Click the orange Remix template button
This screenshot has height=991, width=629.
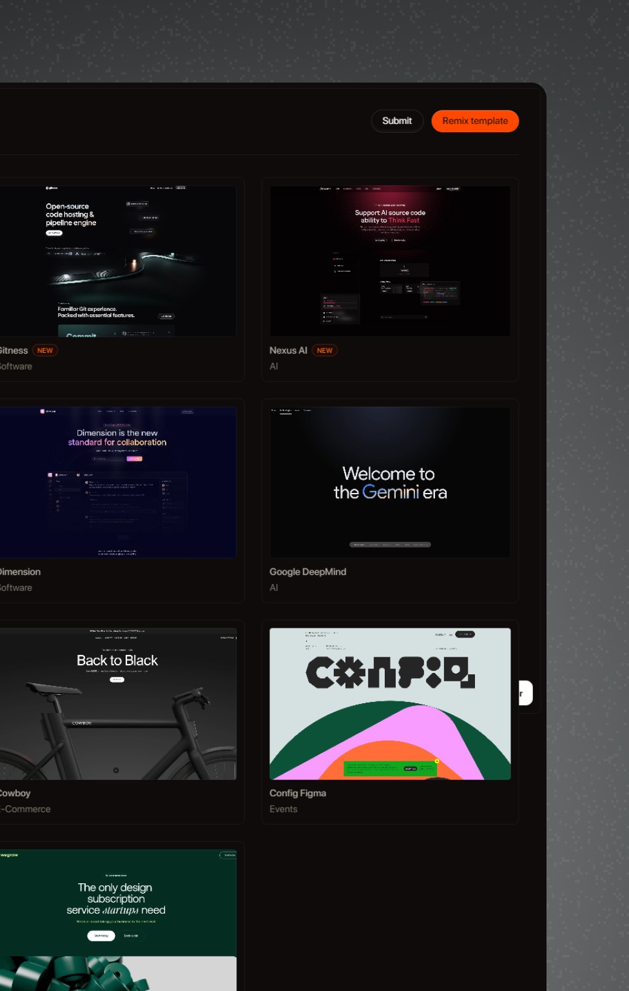(475, 121)
